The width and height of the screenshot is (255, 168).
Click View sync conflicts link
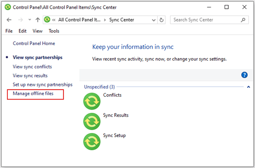point(32,67)
